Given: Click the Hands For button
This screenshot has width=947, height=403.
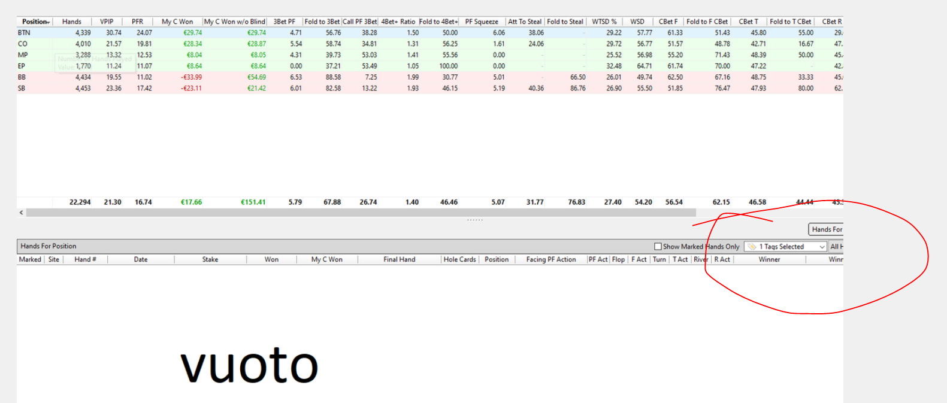Looking at the screenshot, I should coord(826,229).
